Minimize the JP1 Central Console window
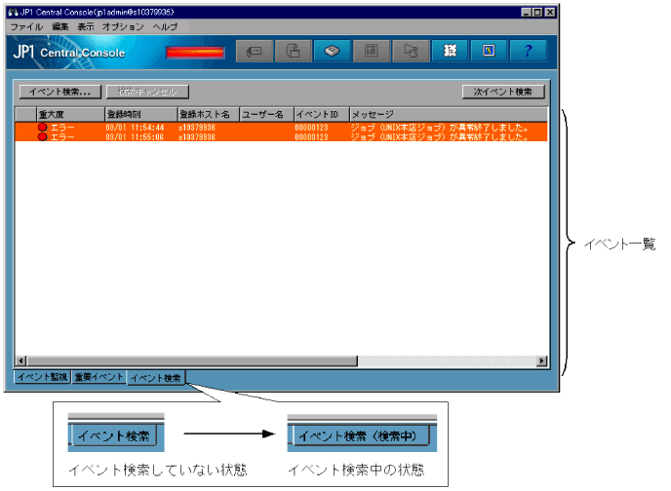The image size is (671, 491). pos(527,13)
